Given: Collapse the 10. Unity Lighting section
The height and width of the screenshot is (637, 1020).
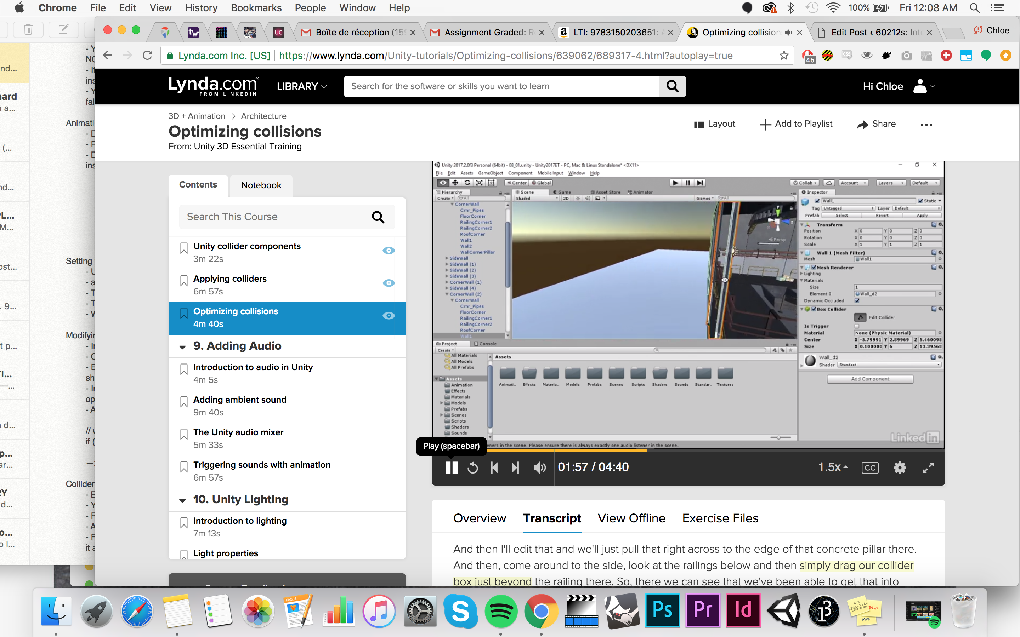Looking at the screenshot, I should (182, 500).
